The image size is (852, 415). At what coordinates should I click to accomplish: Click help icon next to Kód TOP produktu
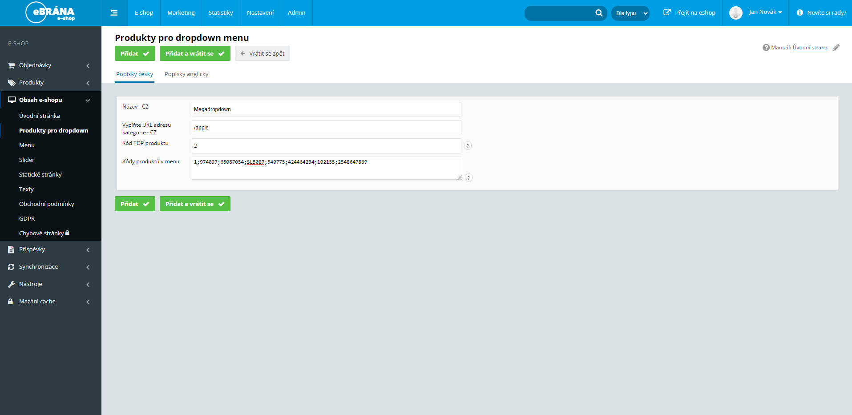(x=468, y=146)
